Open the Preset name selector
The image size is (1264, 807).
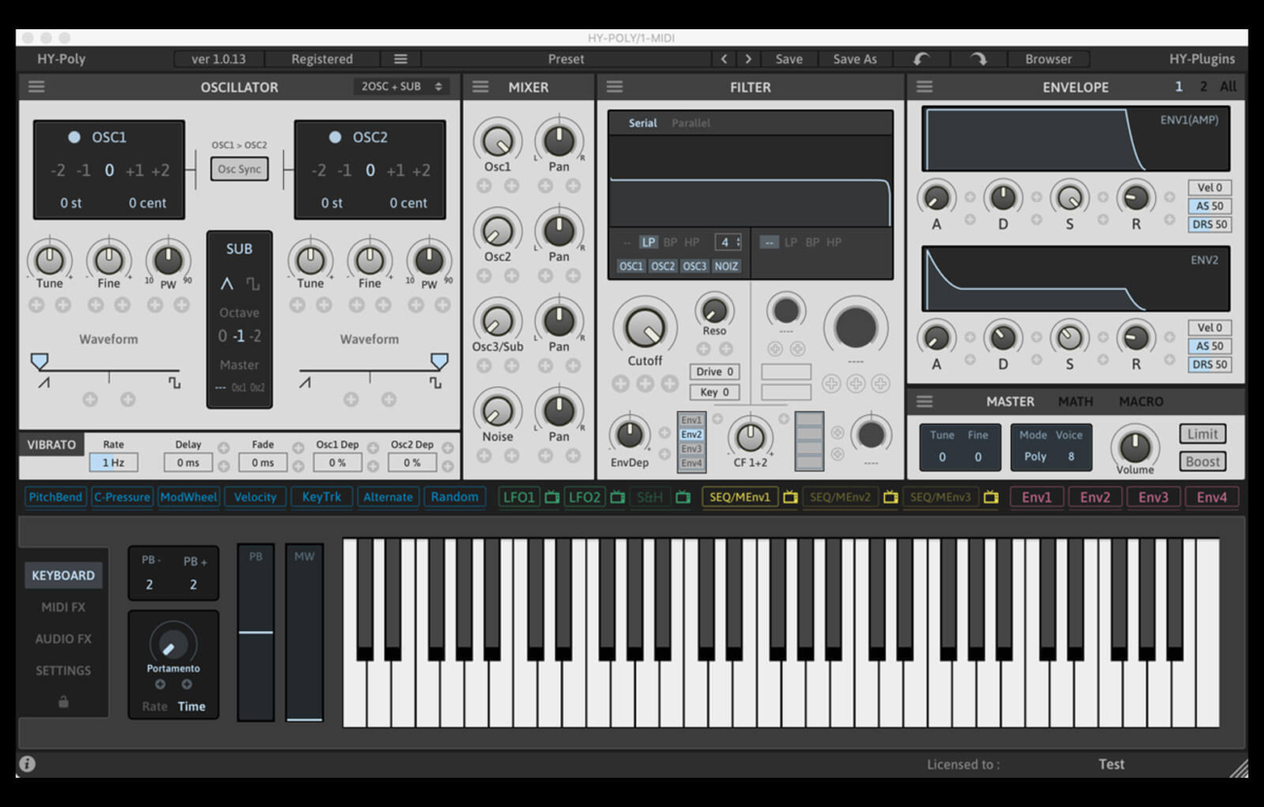(566, 59)
